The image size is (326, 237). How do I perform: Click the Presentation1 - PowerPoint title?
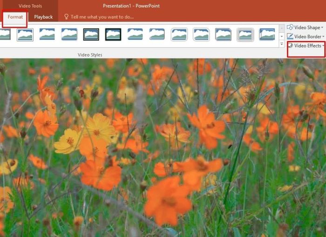point(131,6)
